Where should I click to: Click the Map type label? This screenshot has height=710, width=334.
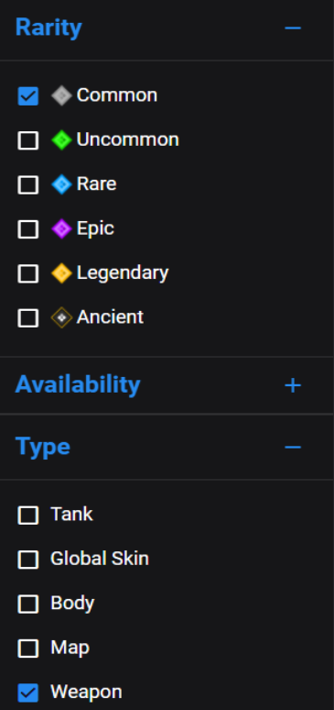pyautogui.click(x=70, y=648)
